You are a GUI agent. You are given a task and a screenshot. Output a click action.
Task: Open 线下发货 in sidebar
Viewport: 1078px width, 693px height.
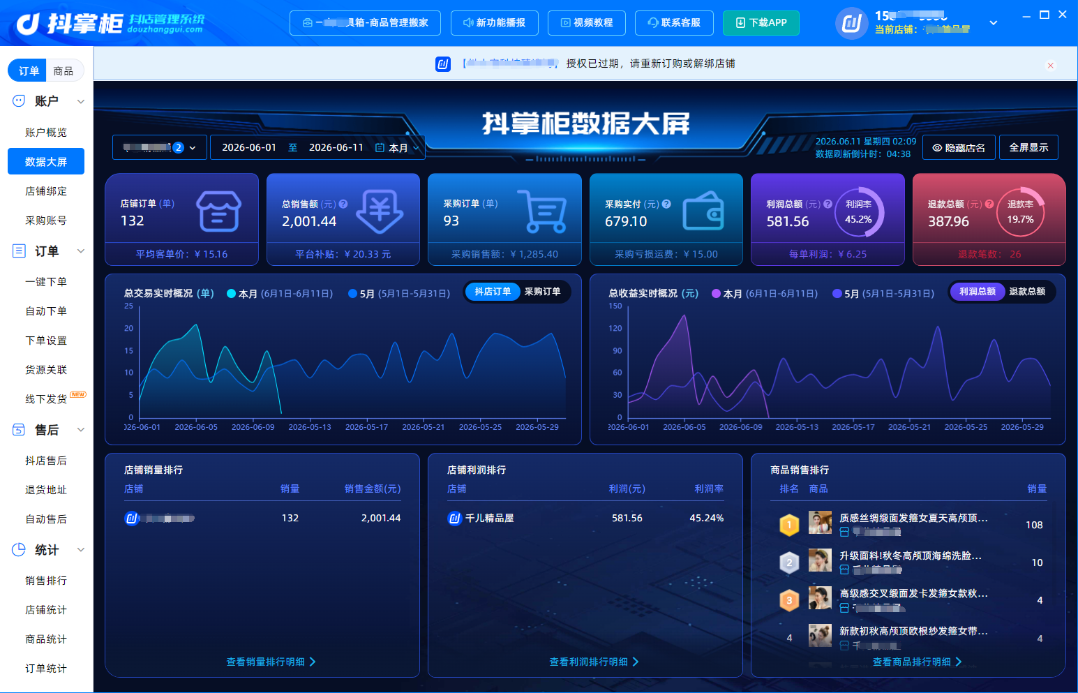click(x=46, y=399)
